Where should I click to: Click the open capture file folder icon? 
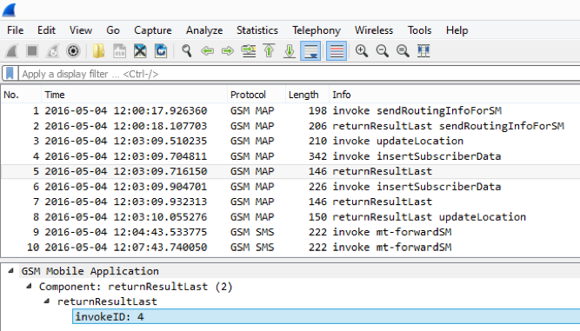[98, 51]
